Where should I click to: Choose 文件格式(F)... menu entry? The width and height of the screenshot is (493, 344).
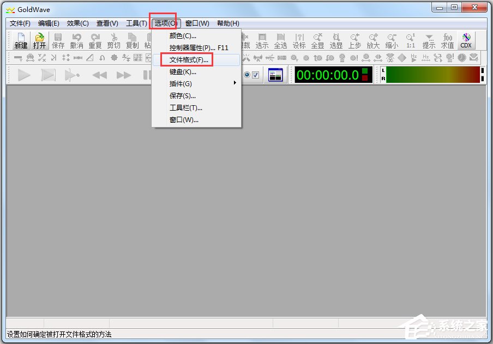[196, 60]
